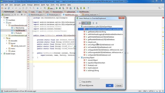Click the Android Device Monitor icon
This screenshot has width=165, height=93.
(84, 8)
